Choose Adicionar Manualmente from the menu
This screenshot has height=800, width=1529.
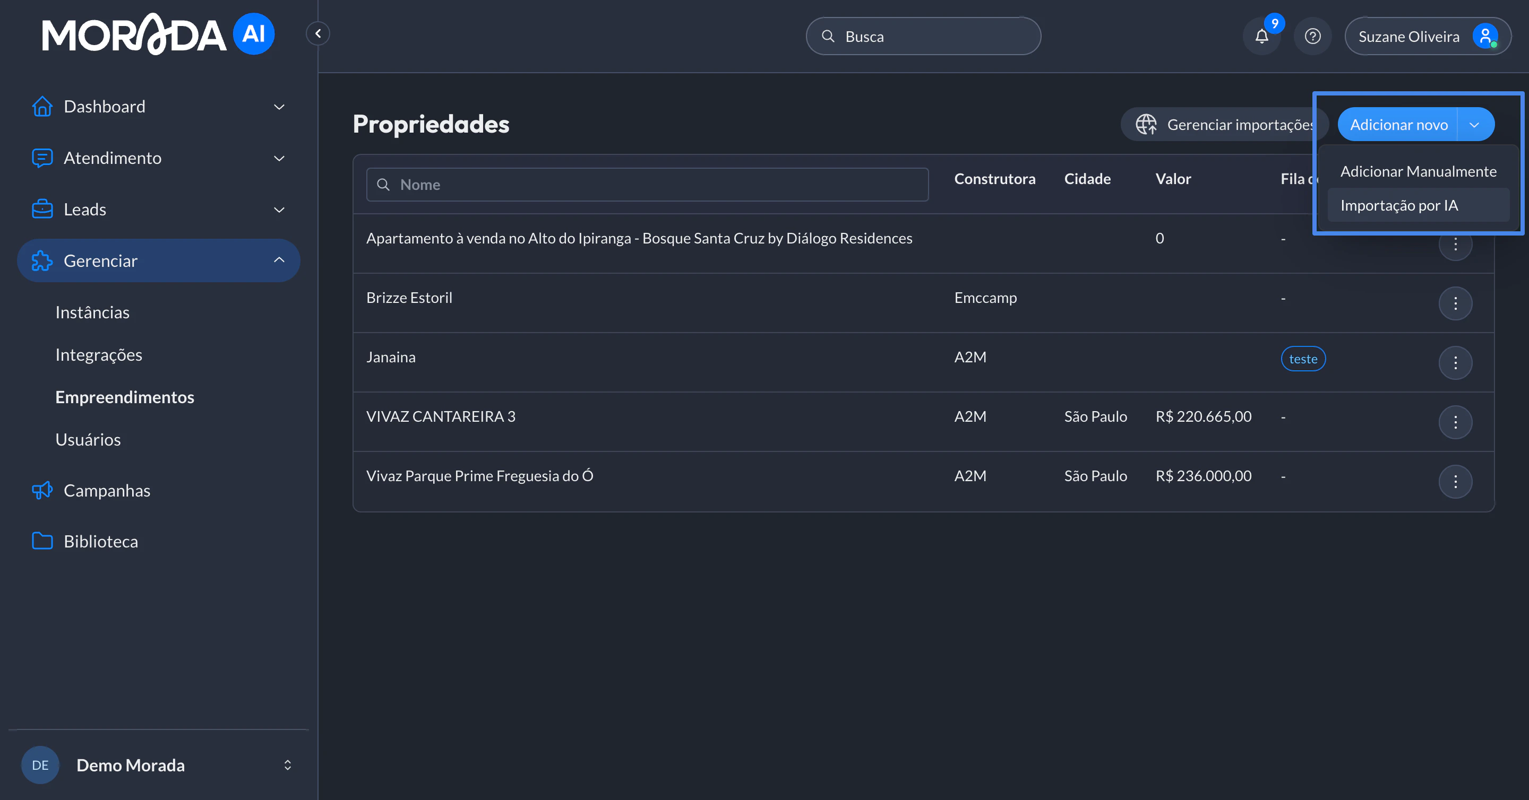[1418, 172]
